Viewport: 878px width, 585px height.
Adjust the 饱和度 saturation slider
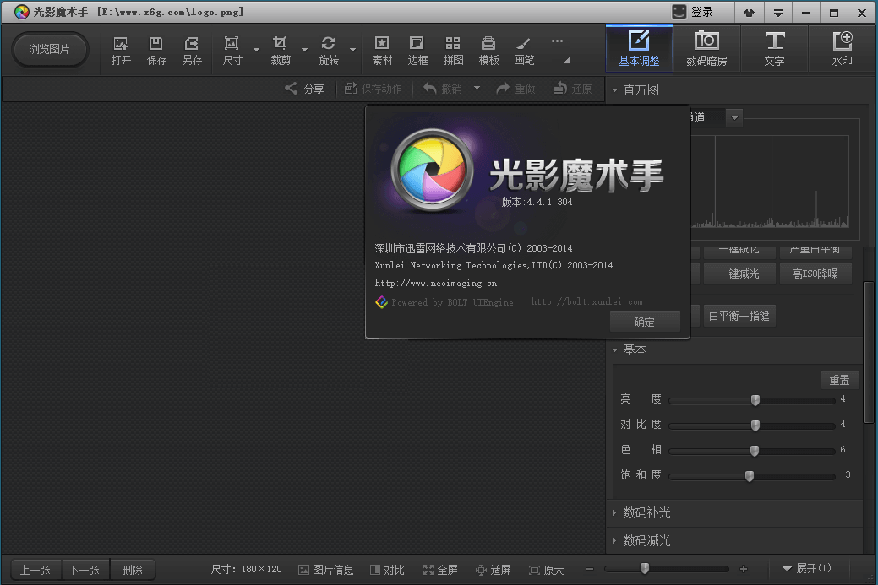(x=750, y=475)
